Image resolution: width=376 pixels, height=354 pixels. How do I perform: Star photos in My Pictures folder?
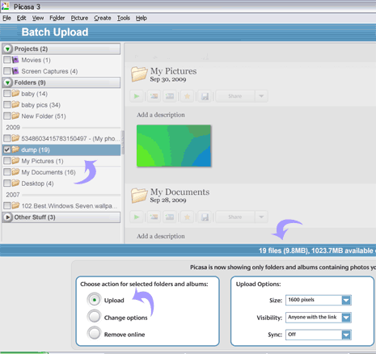[x=187, y=96]
